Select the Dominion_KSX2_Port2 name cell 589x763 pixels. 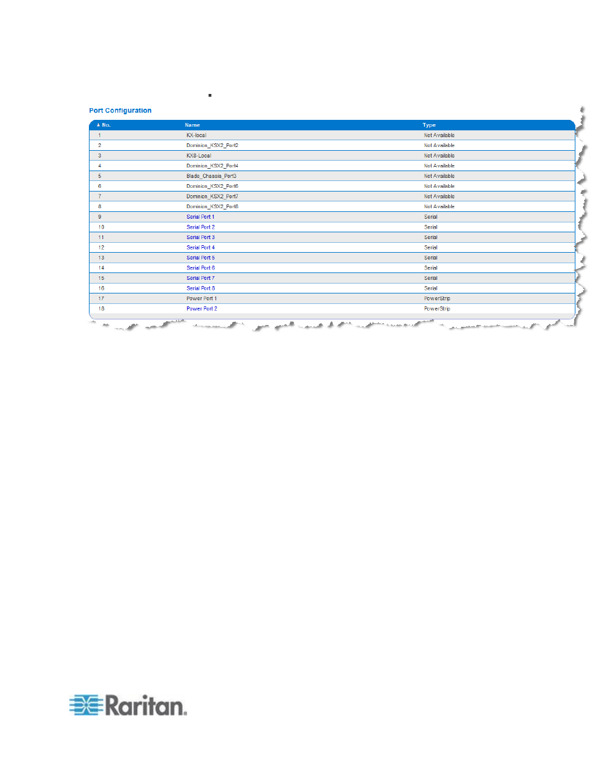tap(212, 146)
